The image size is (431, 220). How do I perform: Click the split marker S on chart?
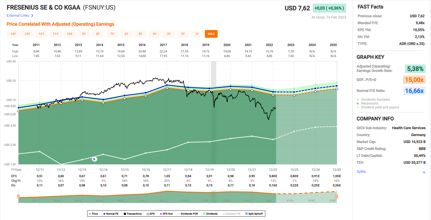point(94,159)
